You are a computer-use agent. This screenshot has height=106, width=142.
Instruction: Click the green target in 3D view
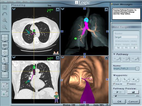point(75,39)
